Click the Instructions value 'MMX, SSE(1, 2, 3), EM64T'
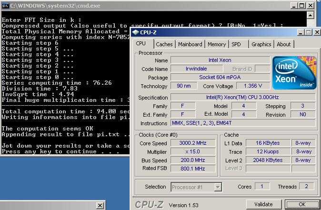The height and width of the screenshot is (210, 321). tap(242, 123)
